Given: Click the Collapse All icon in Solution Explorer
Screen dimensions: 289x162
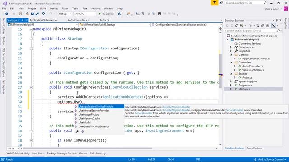Looking at the screenshot, I should pos(262,26).
